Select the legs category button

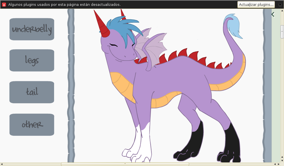pos(32,60)
